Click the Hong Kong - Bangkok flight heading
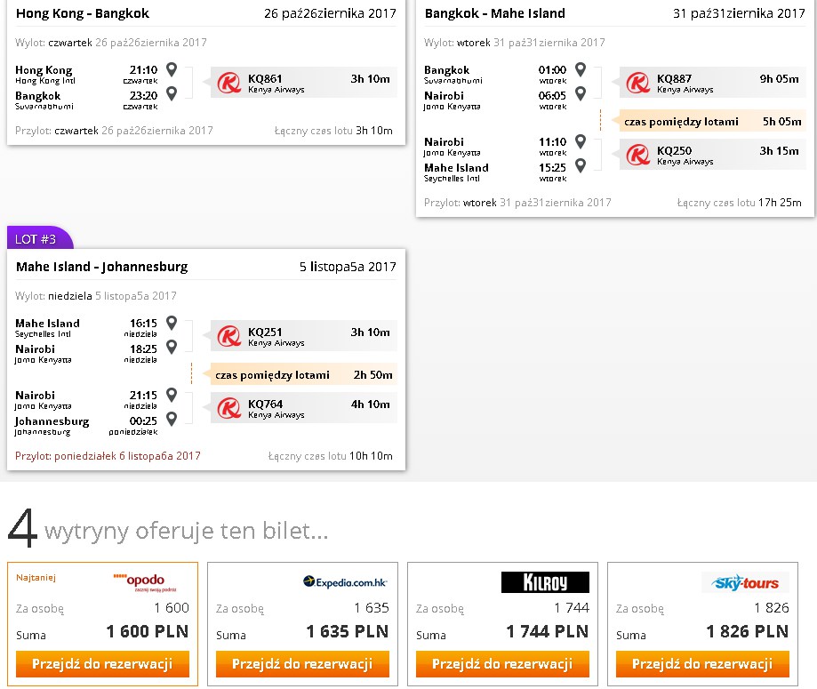This screenshot has height=689, width=817. pos(83,13)
